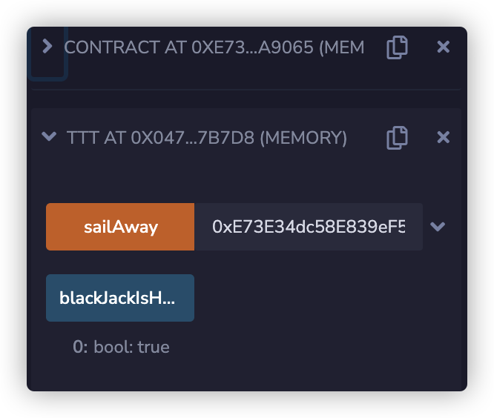Expand sailAway function parameters chevron

pos(438,227)
